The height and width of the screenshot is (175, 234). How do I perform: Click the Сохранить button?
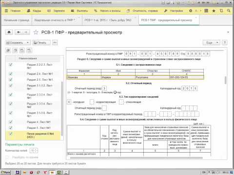[x=16, y=43]
